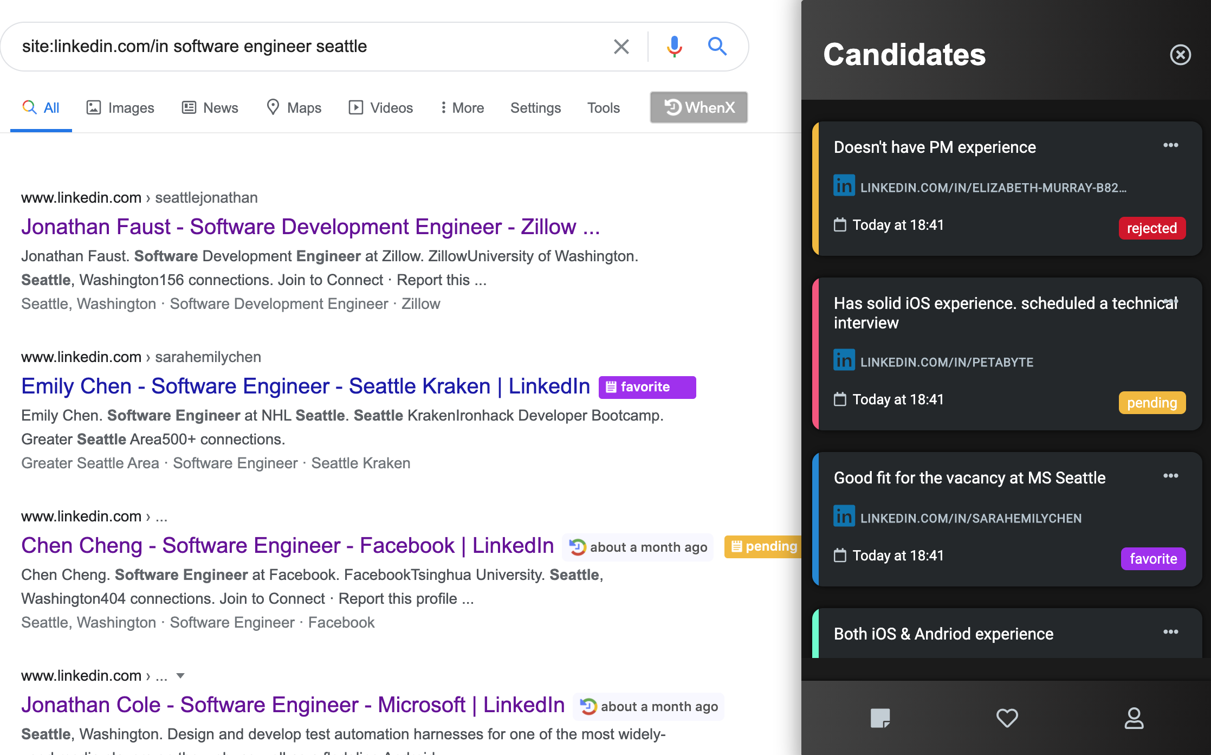Viewport: 1211px width, 755px height.
Task: Open the notes tab icon in bottom bar
Action: [880, 718]
